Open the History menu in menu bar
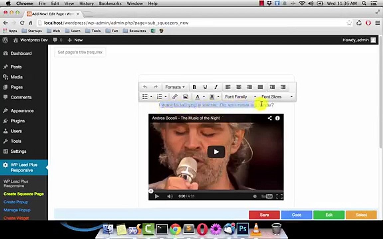 (86, 3)
